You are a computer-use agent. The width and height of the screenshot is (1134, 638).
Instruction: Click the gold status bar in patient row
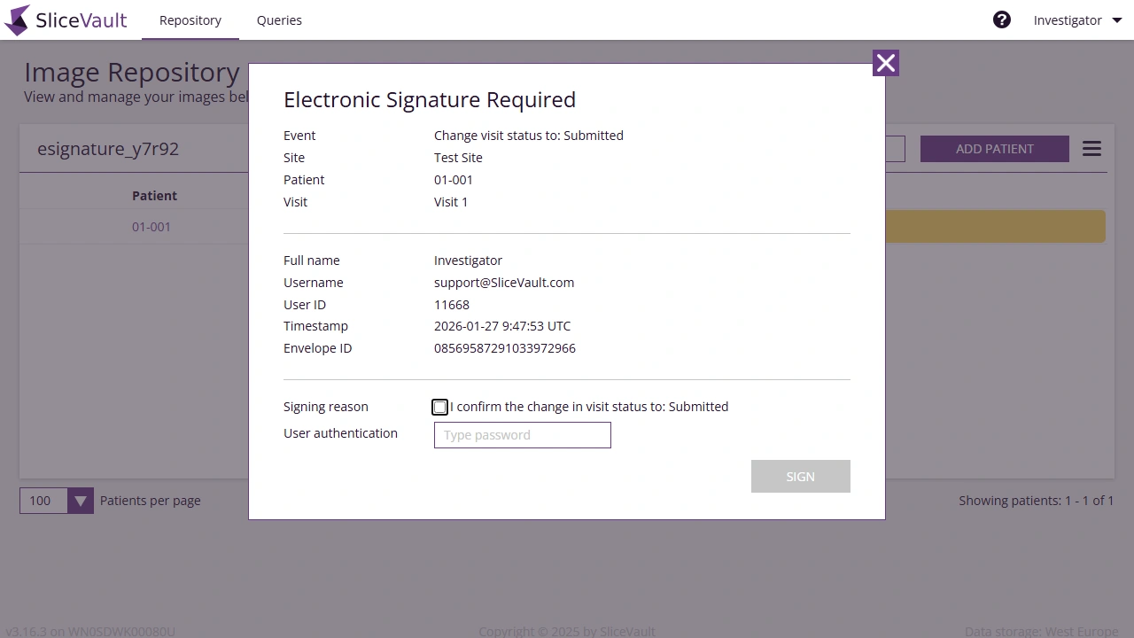click(992, 226)
